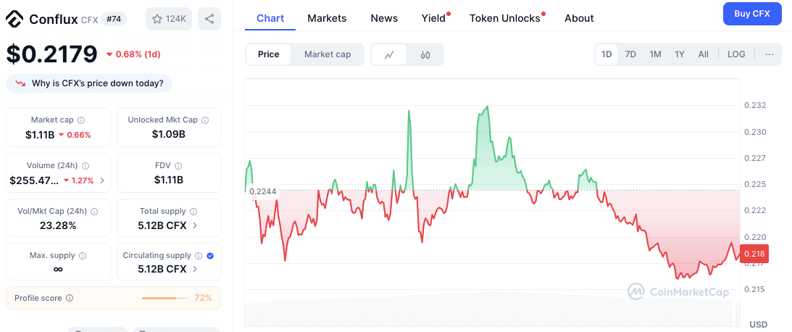The height and width of the screenshot is (332, 792).
Task: Switch to line chart icon
Action: pyautogui.click(x=389, y=54)
